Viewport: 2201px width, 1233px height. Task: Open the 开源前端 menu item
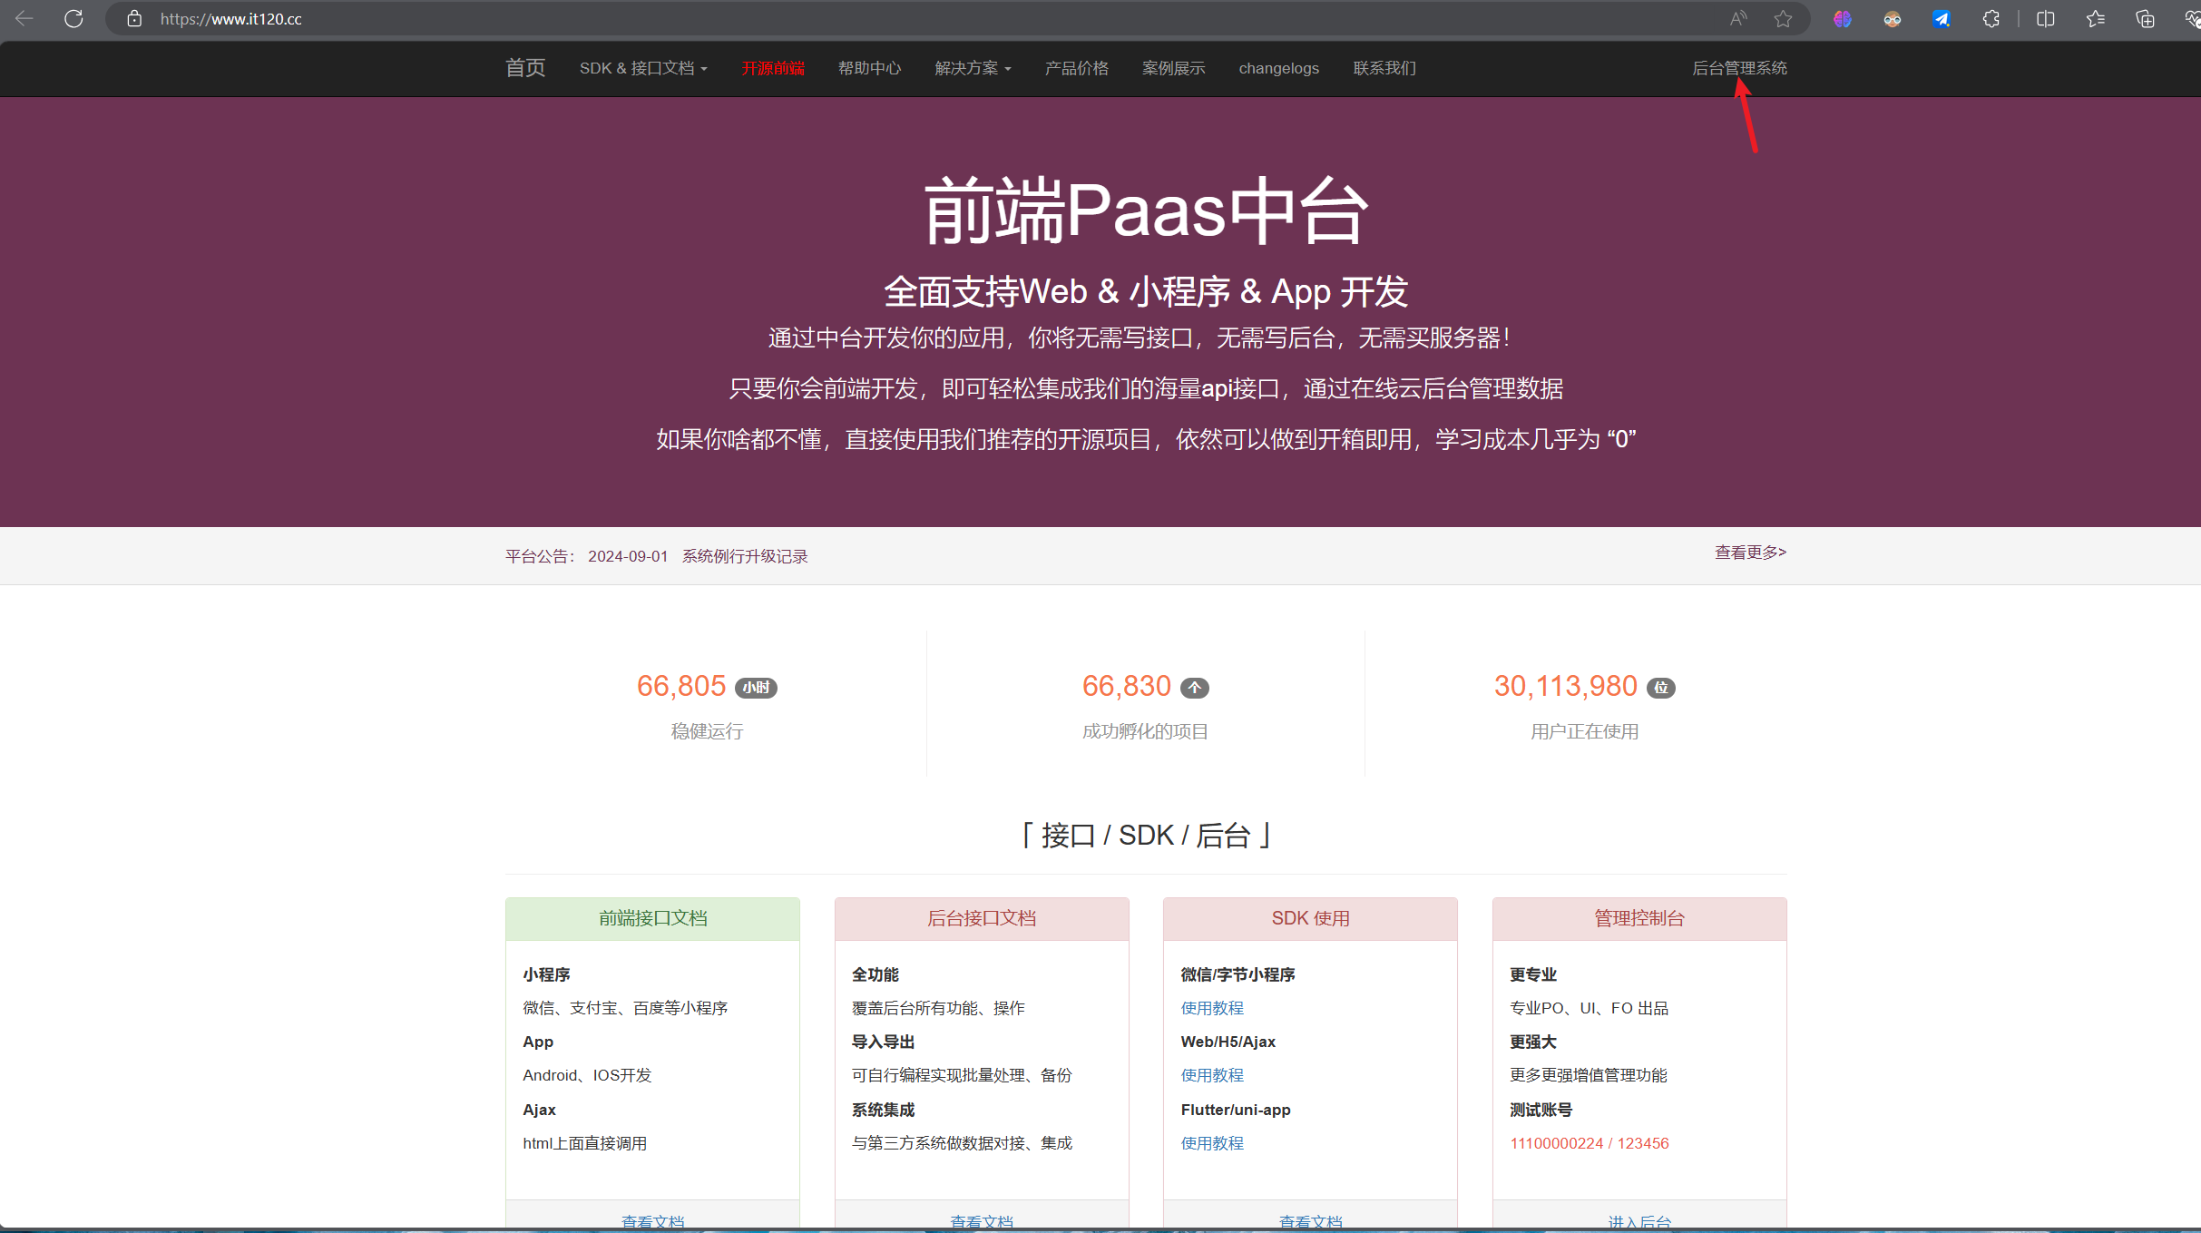click(x=772, y=68)
